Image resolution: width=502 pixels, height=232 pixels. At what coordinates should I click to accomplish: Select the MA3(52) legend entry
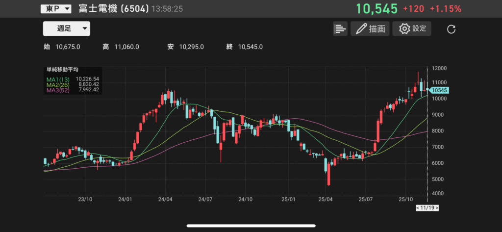(58, 90)
